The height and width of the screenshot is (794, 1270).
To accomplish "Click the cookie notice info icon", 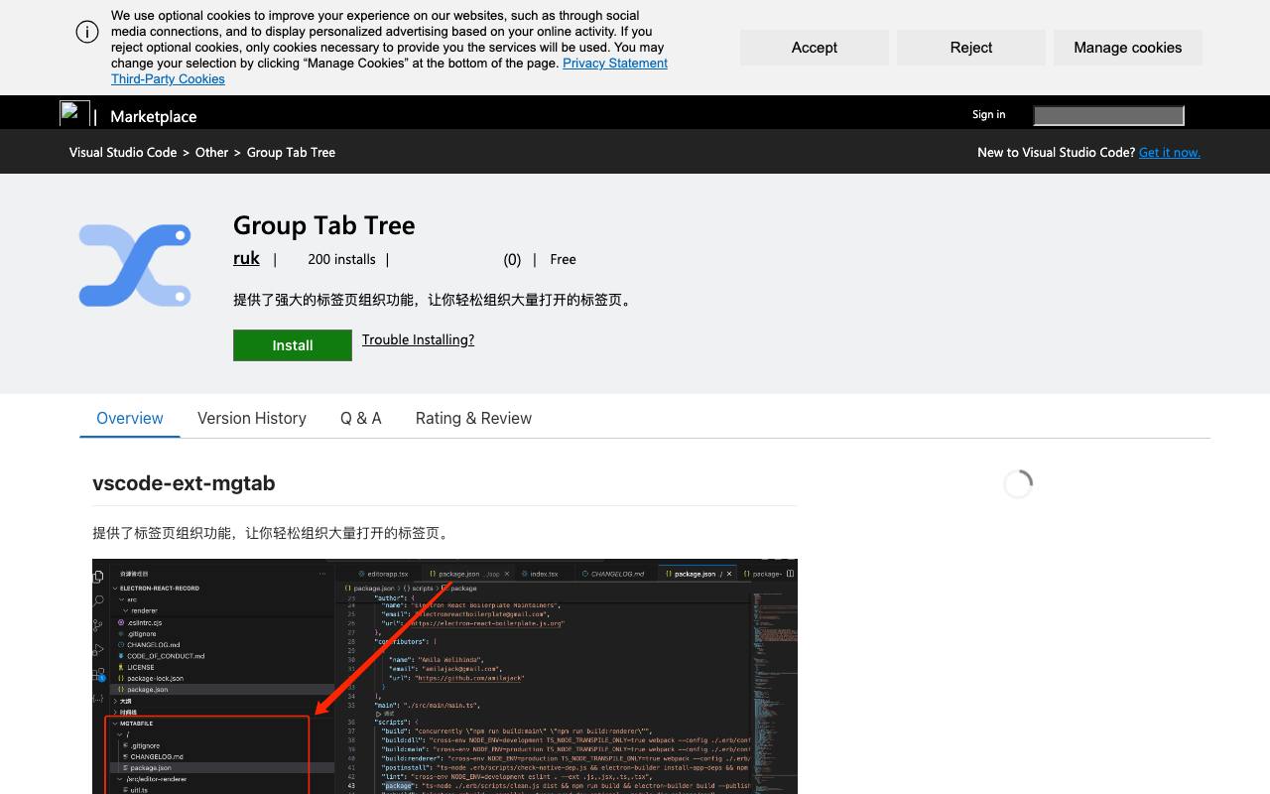I will click(87, 32).
